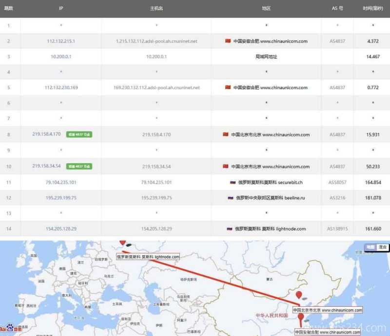
Task: Click the IP column header
Action: (x=61, y=8)
